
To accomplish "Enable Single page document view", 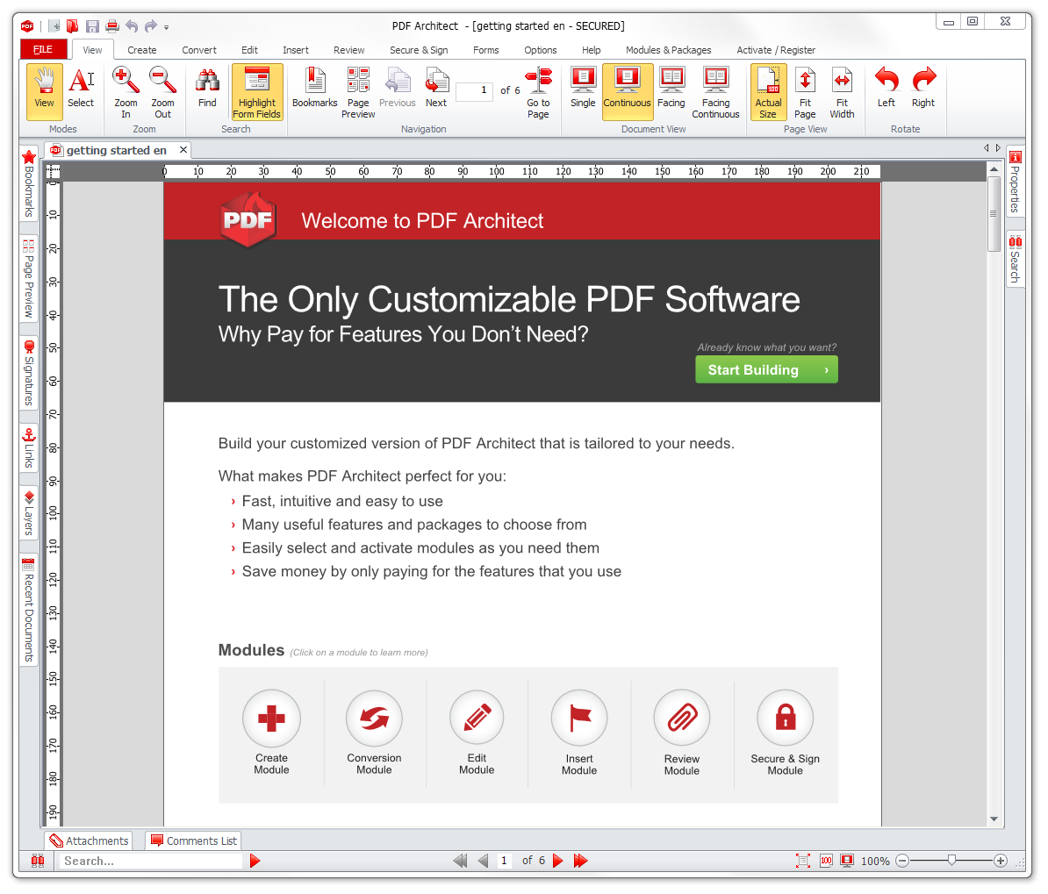I will click(x=583, y=91).
